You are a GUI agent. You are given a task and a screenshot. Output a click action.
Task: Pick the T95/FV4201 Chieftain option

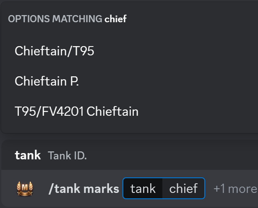pyautogui.click(x=76, y=112)
